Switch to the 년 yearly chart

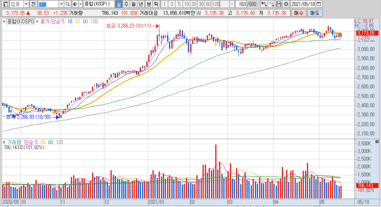pyautogui.click(x=141, y=4)
